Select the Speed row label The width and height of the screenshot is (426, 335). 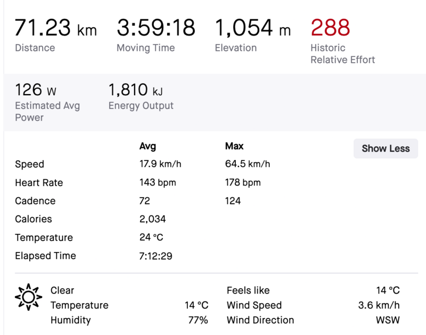tap(29, 164)
